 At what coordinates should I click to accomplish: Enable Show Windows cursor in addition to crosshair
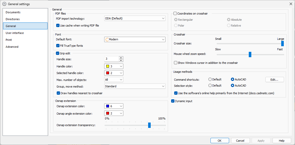(x=176, y=63)
